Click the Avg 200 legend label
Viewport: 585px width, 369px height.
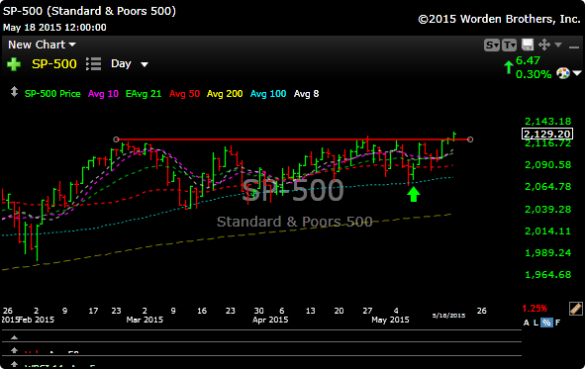point(225,94)
